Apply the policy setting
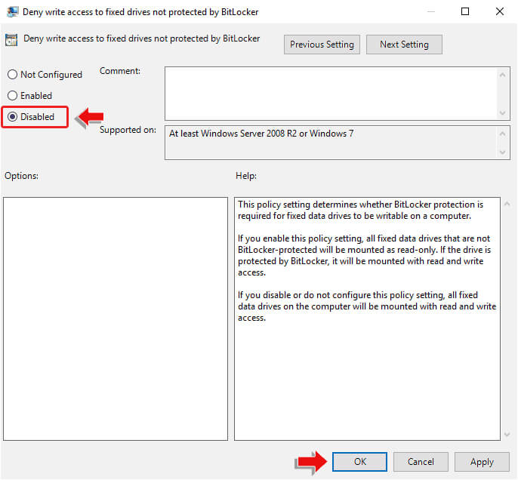Viewport: 518px width, 480px height. (x=482, y=462)
